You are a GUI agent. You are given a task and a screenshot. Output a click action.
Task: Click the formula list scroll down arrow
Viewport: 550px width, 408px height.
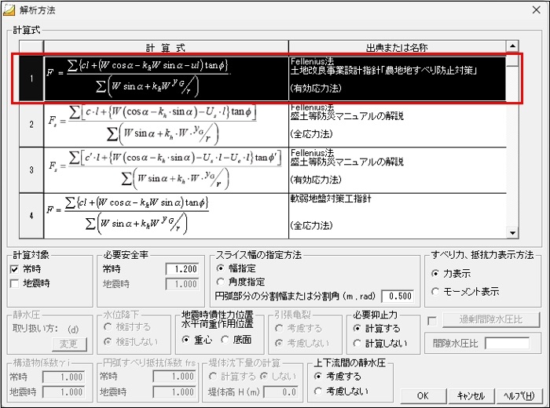pos(512,233)
